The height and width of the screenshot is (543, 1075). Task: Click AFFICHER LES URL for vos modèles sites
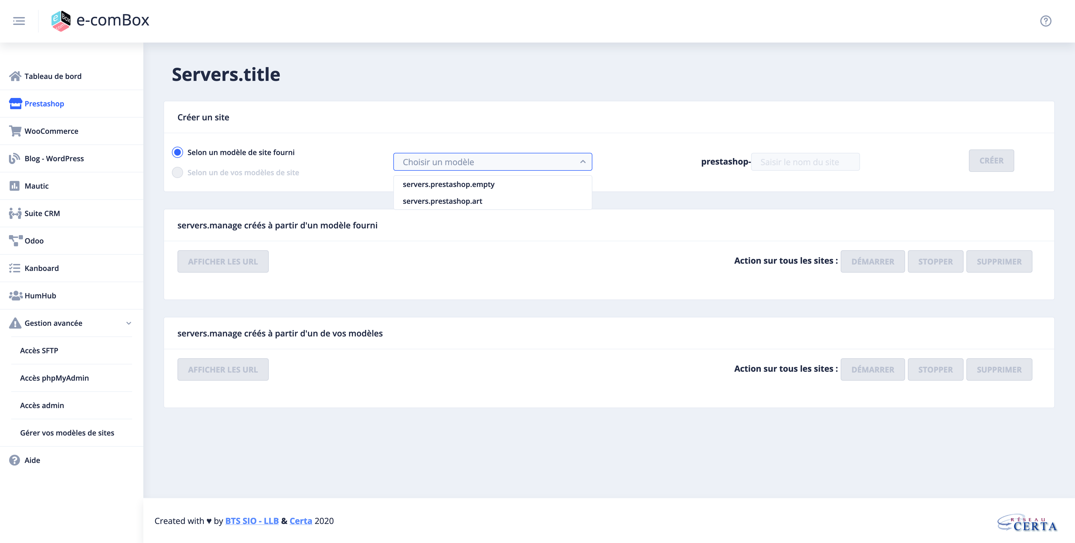tap(223, 370)
